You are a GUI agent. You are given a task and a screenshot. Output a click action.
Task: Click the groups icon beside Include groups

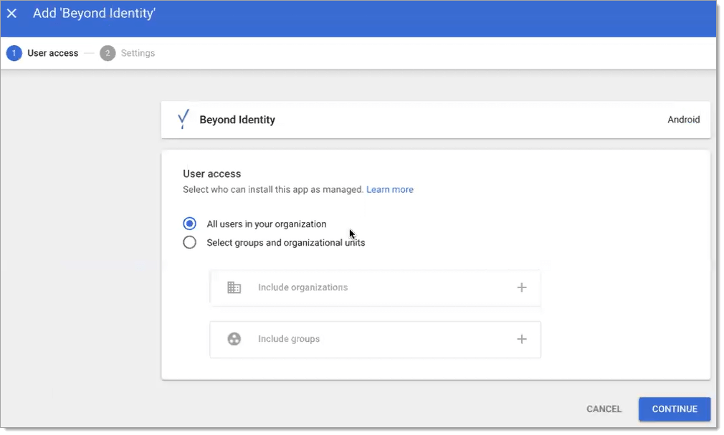pos(234,338)
